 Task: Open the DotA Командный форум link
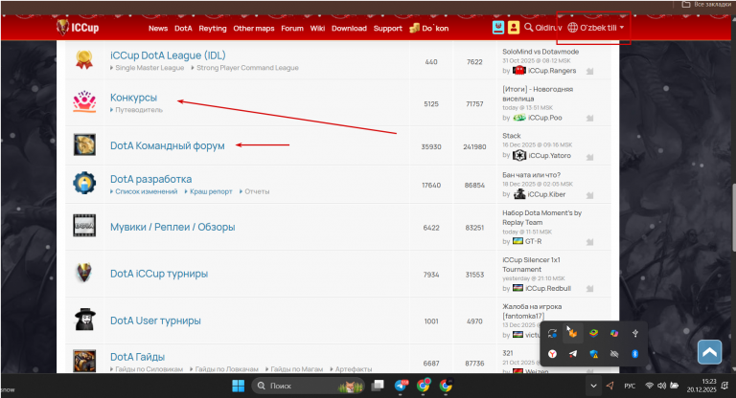click(168, 145)
